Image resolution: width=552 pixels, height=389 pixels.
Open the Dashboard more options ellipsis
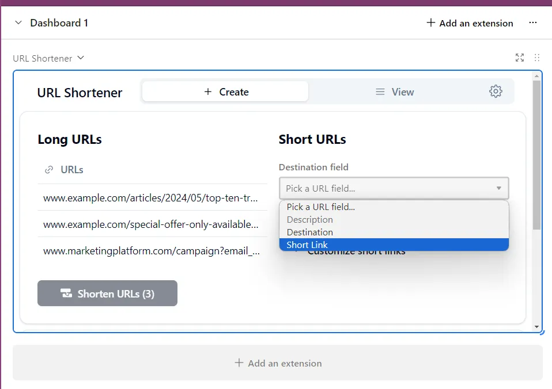click(533, 23)
